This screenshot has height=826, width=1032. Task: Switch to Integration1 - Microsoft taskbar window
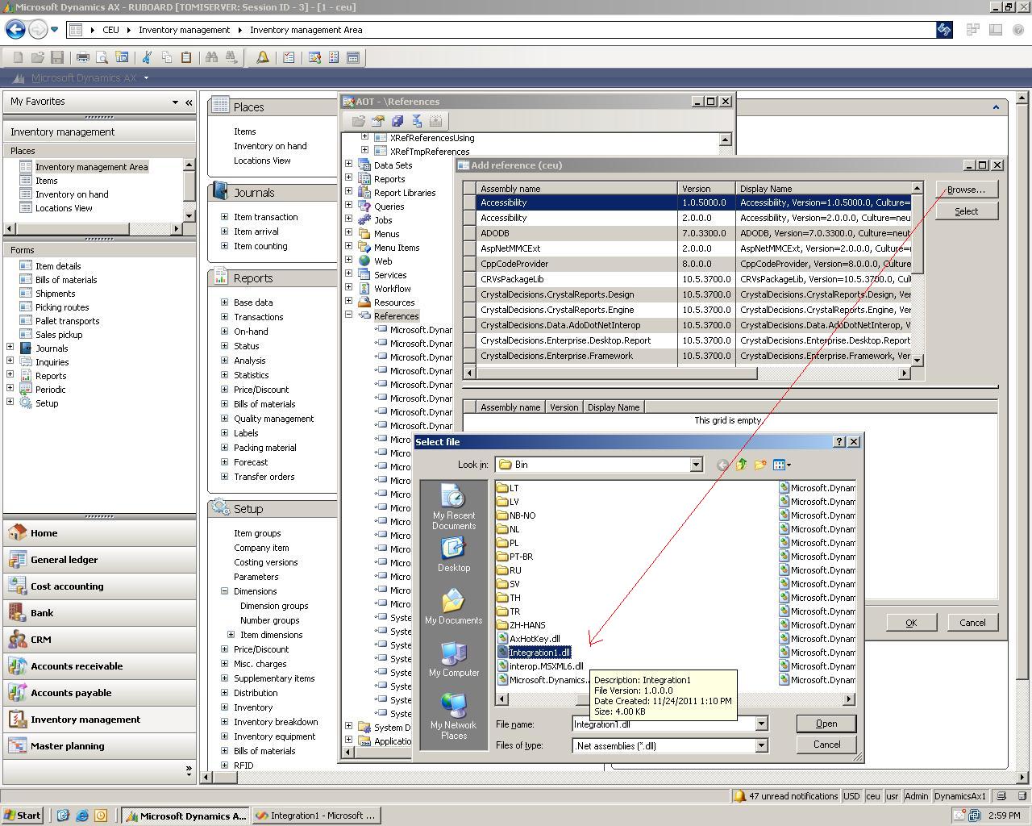[x=315, y=816]
